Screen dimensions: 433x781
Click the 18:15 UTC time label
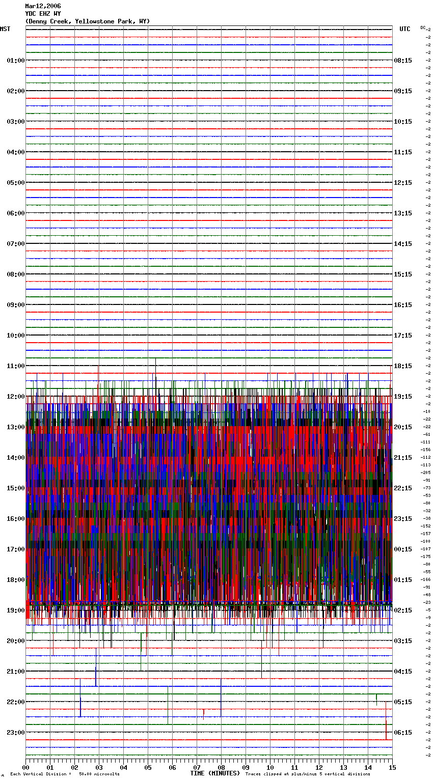[x=403, y=366]
